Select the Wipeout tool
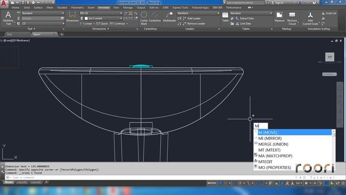This screenshot has height=195, width=346. [x=280, y=17]
